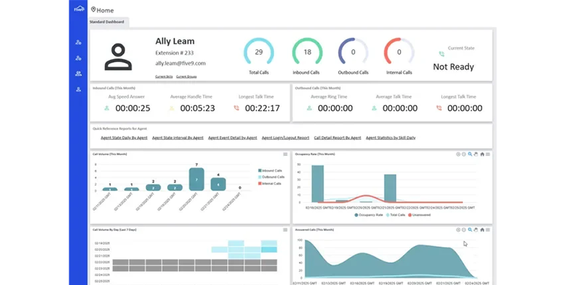
Task: Select the magnifier selection zoom on Occupancy Rate
Action: pyautogui.click(x=470, y=154)
